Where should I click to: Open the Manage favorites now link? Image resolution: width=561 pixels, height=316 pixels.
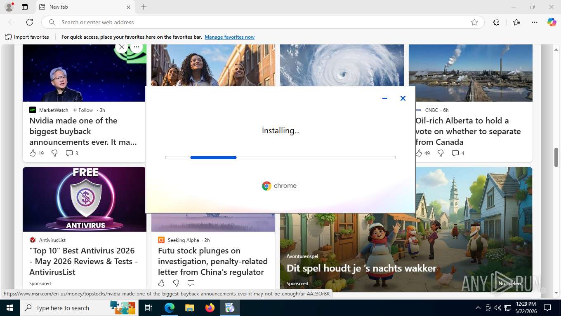229,37
